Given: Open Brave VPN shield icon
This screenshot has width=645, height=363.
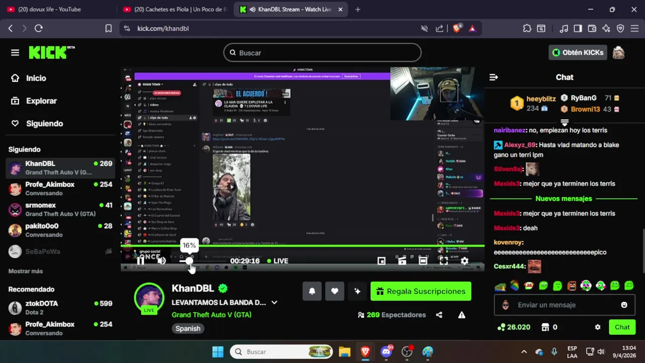Looking at the screenshot, I should point(620,29).
